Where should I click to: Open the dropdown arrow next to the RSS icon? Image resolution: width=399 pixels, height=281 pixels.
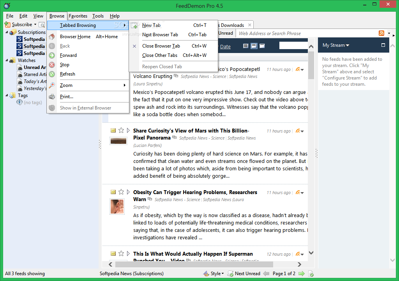[389, 34]
